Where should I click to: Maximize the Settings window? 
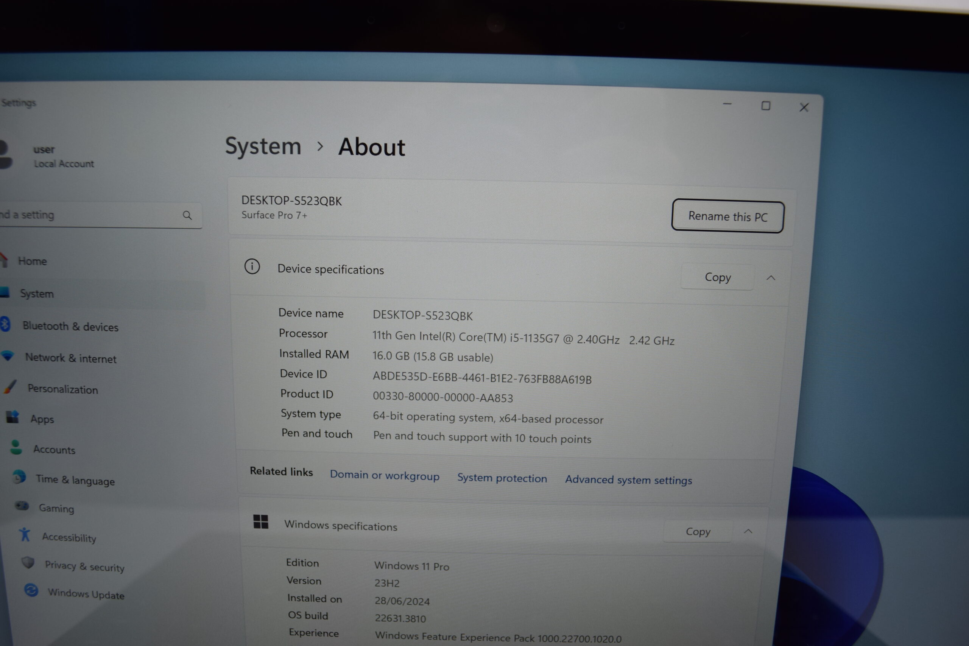[766, 106]
